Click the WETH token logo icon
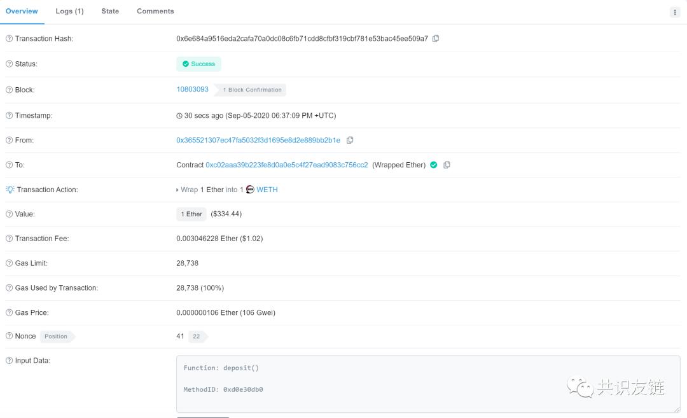The height and width of the screenshot is (418, 687). pyautogui.click(x=250, y=190)
